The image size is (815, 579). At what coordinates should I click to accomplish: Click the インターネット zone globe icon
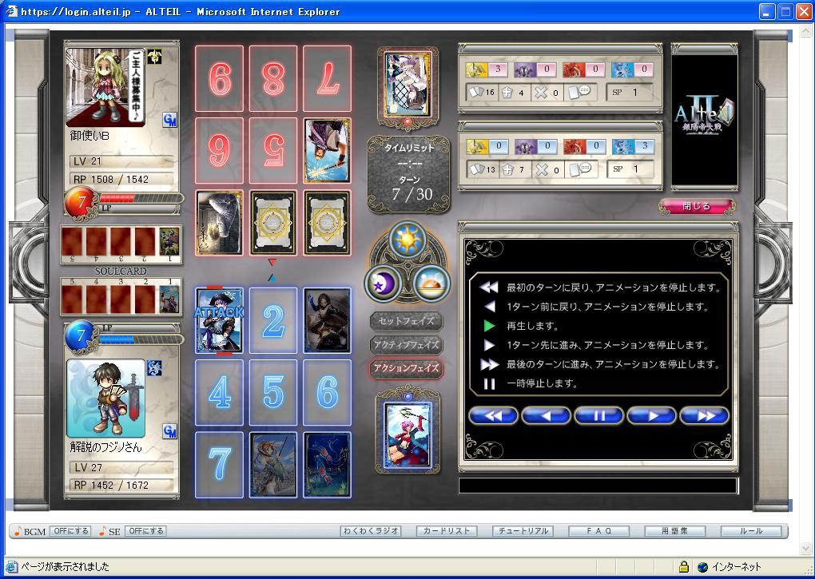703,566
